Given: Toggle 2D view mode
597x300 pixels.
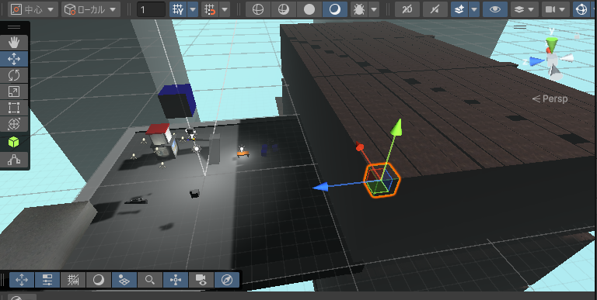Looking at the screenshot, I should tap(407, 9).
